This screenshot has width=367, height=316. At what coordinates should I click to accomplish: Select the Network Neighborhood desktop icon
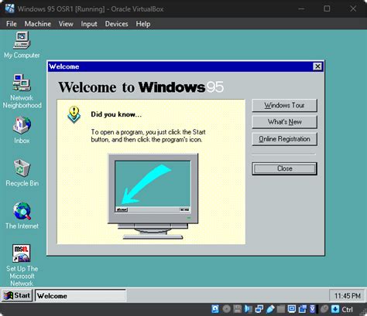(x=22, y=91)
